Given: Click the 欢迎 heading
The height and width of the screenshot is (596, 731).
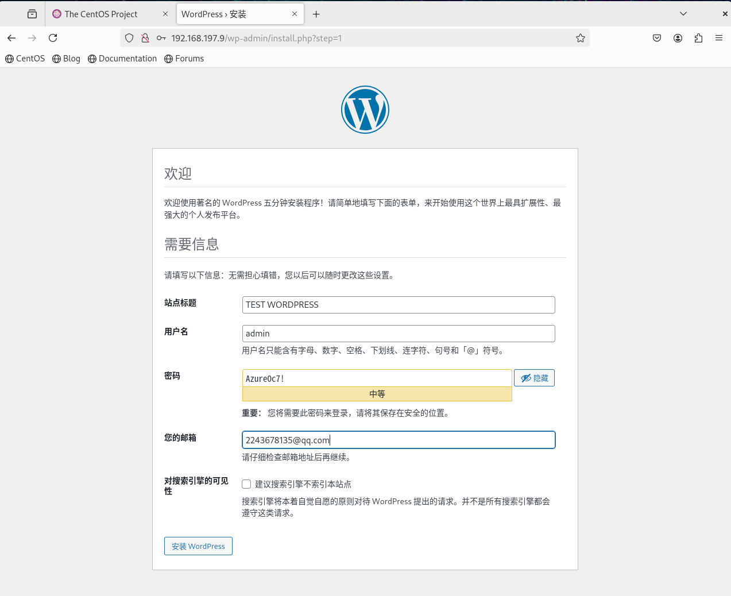Looking at the screenshot, I should pyautogui.click(x=178, y=173).
